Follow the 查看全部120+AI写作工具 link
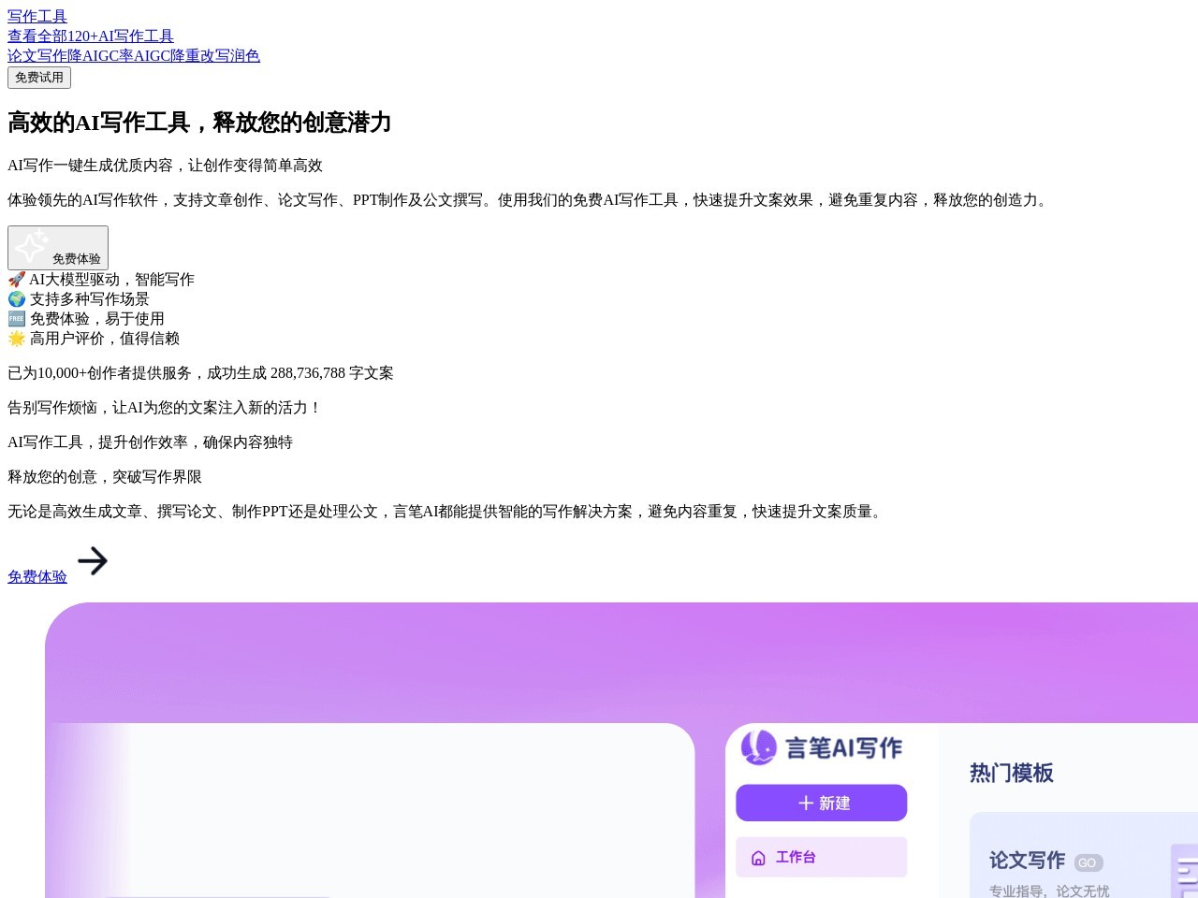 point(90,36)
